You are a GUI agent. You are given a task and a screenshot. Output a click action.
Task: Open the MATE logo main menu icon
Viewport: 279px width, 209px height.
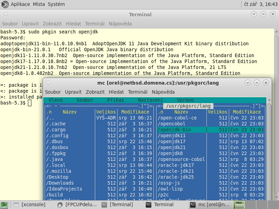[5, 4]
